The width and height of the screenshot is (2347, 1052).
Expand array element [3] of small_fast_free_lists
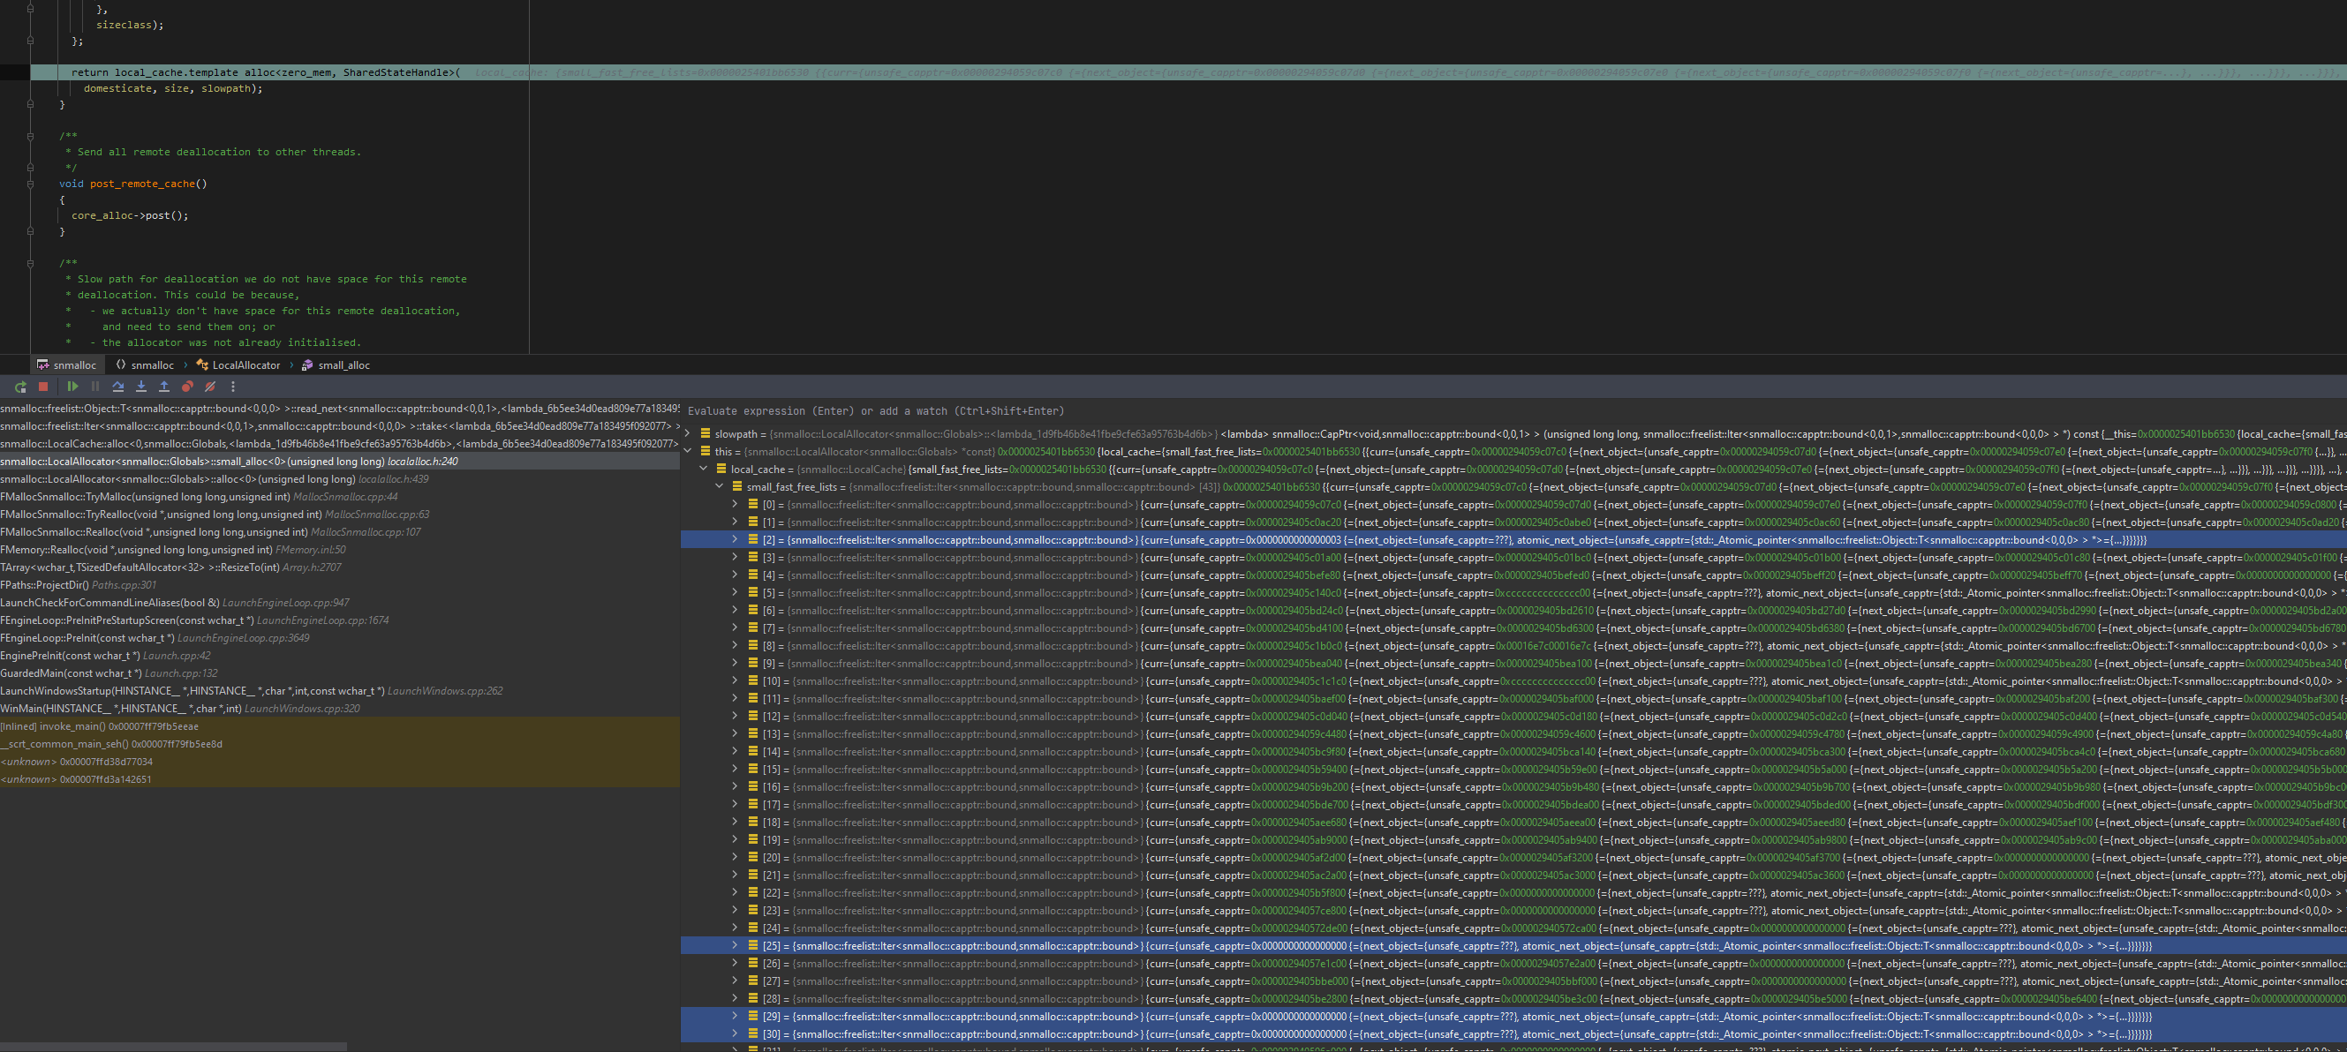(735, 557)
